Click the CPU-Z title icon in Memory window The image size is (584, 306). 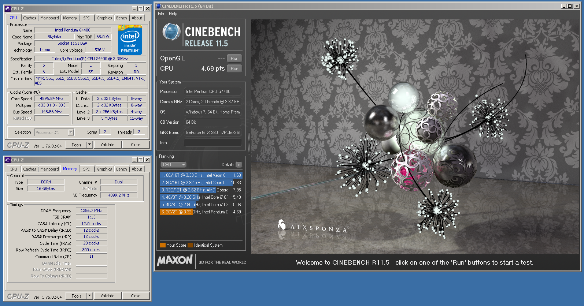8,160
